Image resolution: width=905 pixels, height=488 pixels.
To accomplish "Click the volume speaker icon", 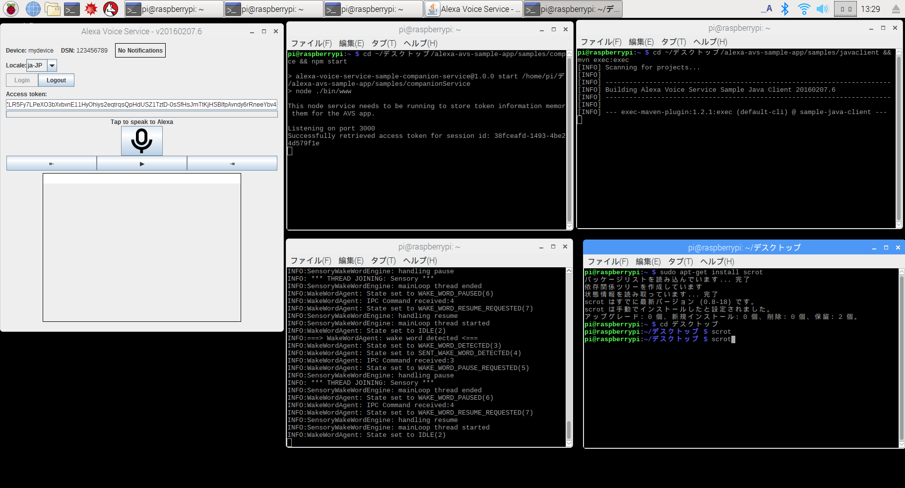I will (822, 9).
